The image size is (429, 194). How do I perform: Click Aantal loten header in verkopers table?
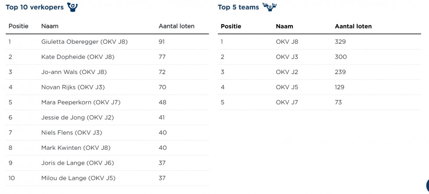[176, 26]
